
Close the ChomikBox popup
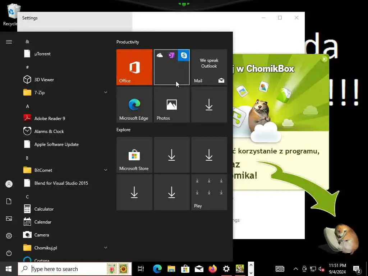point(324,59)
